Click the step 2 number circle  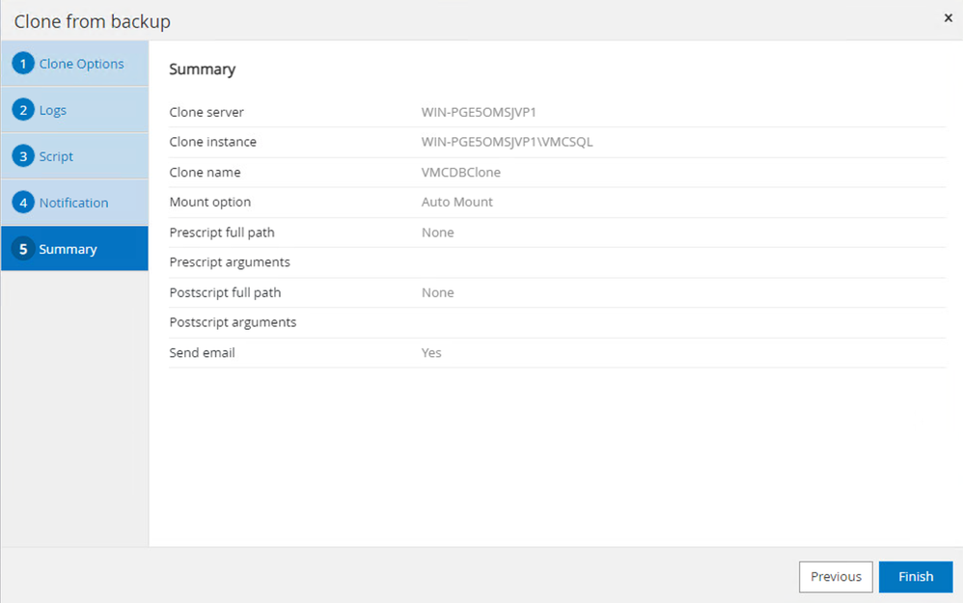pos(23,110)
